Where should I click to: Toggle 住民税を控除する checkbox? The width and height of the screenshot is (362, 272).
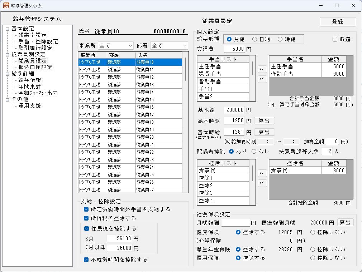coord(87,228)
